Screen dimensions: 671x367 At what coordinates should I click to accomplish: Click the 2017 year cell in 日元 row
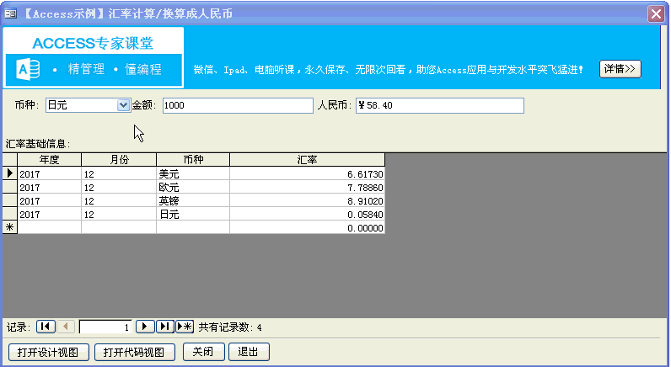click(49, 214)
